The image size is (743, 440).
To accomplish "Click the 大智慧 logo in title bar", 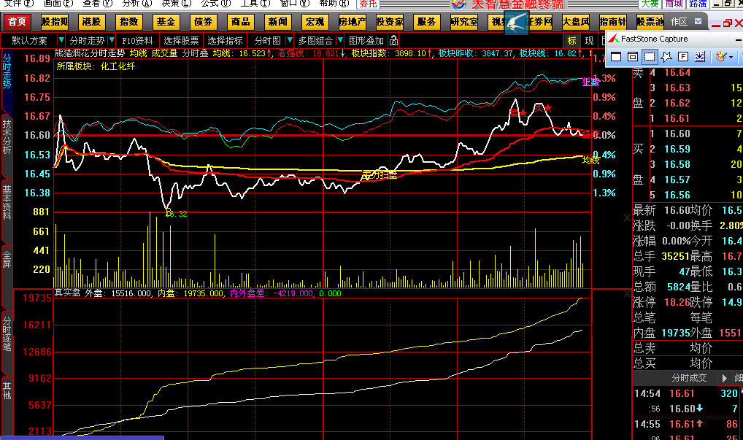I will (x=458, y=4).
